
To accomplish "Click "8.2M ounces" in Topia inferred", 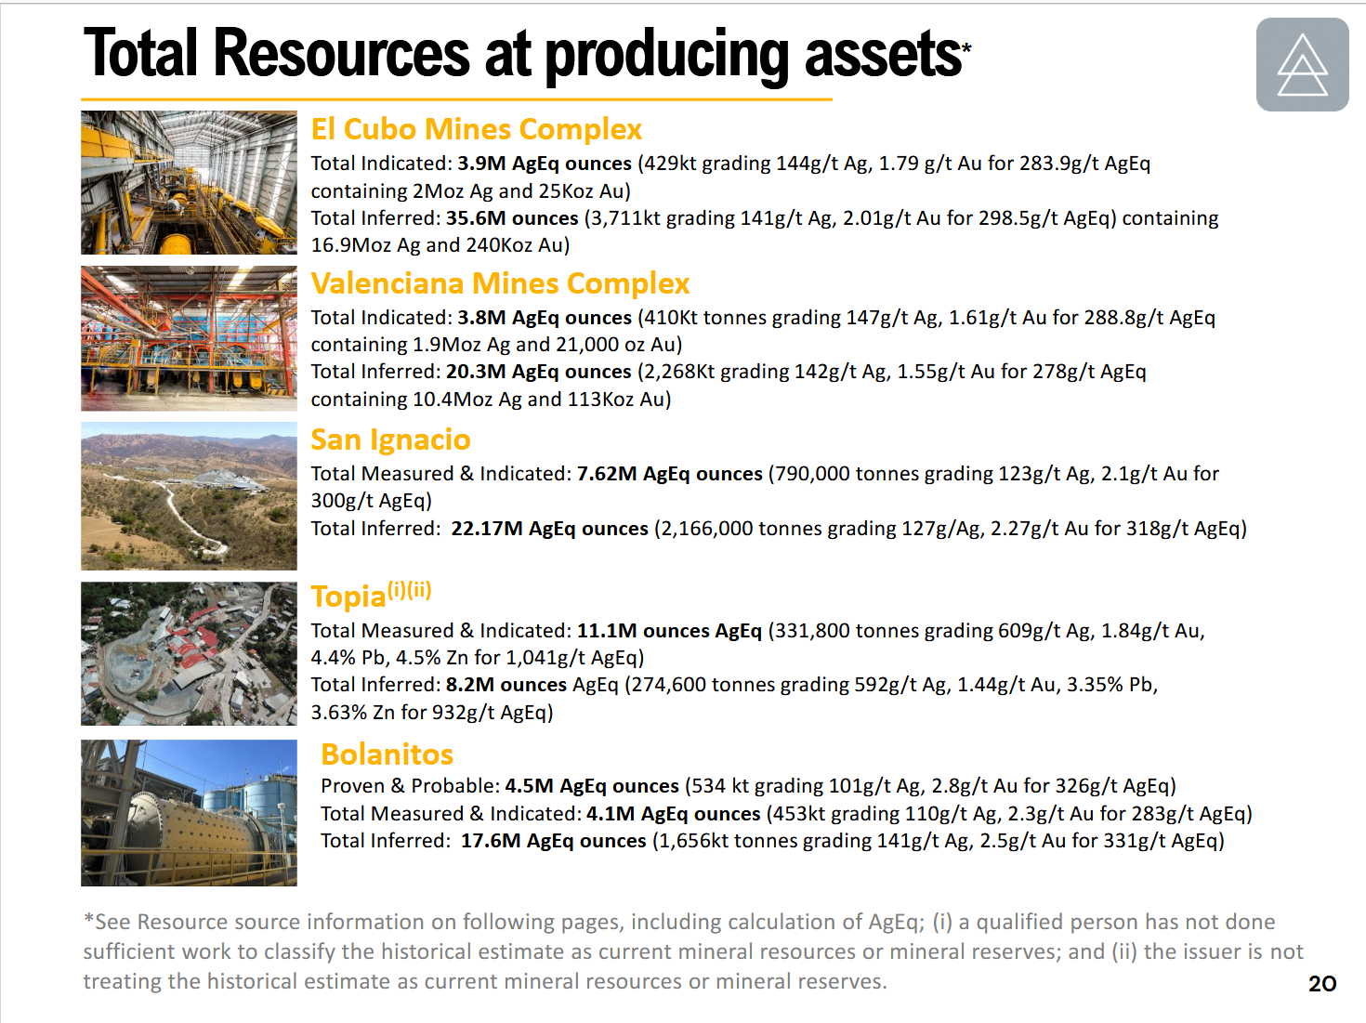I will tap(506, 685).
